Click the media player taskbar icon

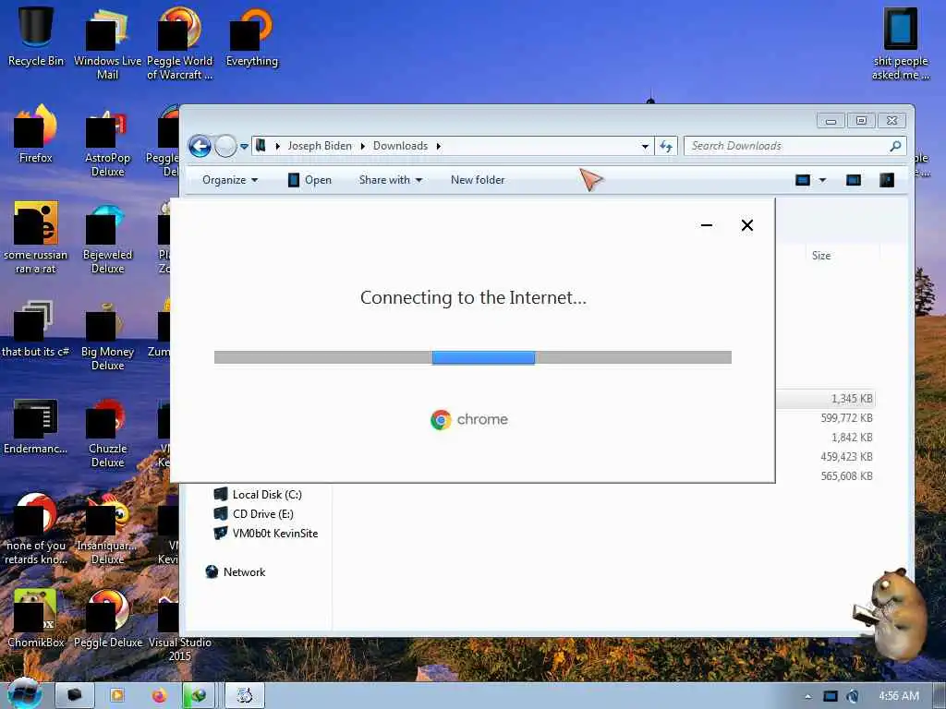click(117, 696)
